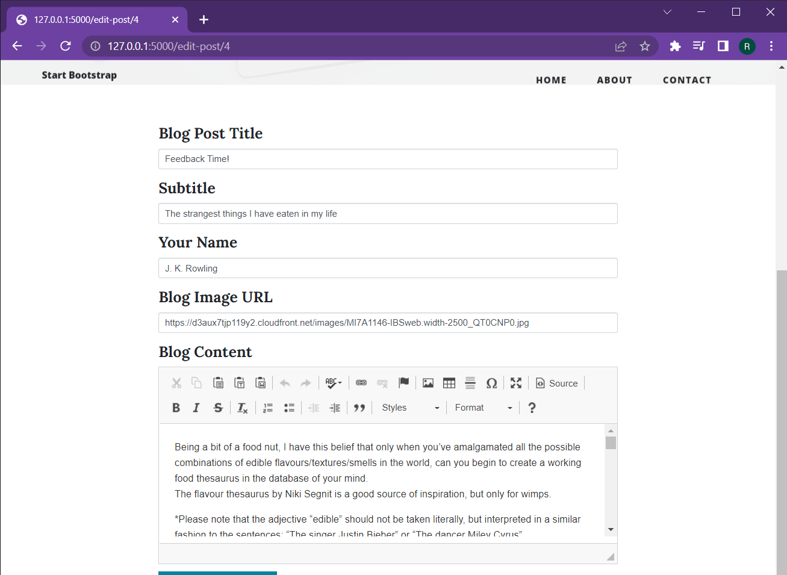Image resolution: width=787 pixels, height=575 pixels.
Task: Toggle bold formatting
Action: [176, 408]
